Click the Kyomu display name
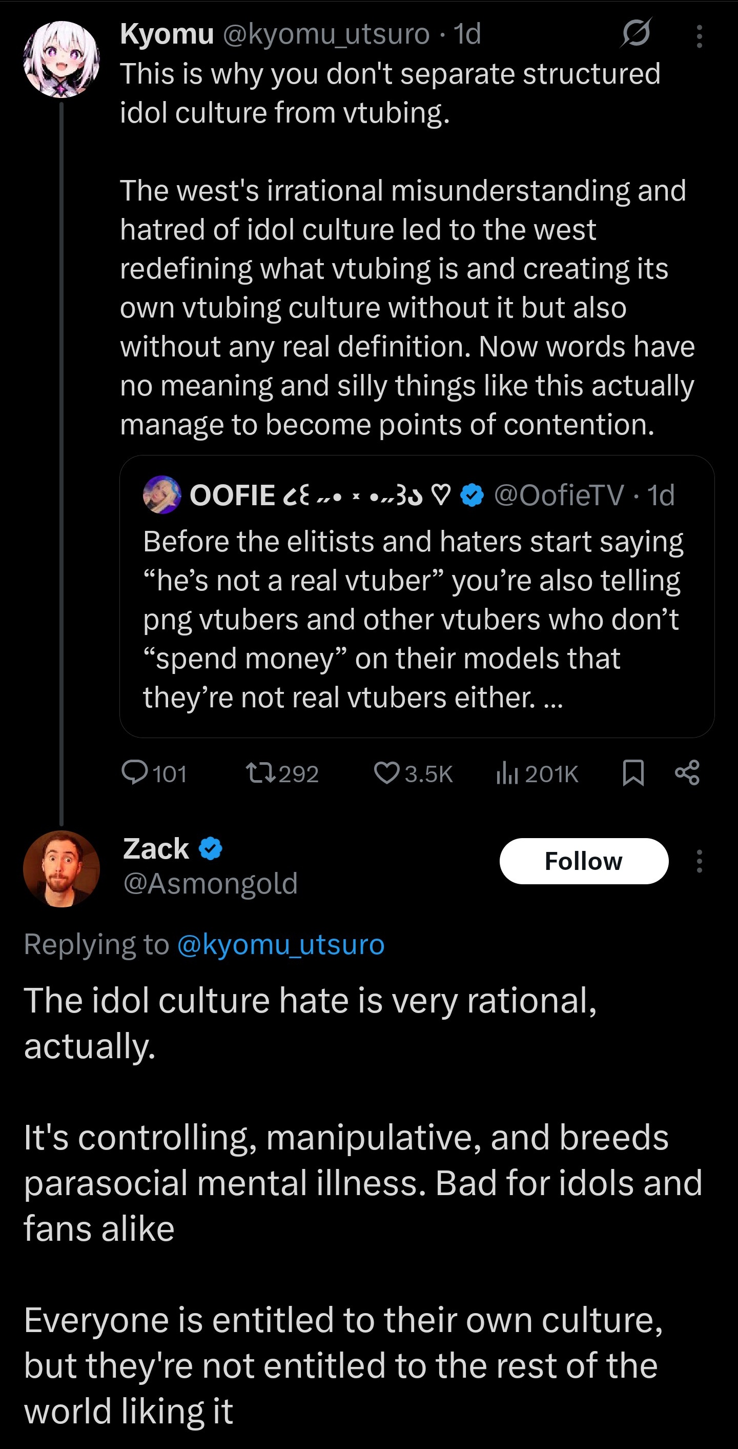This screenshot has height=1449, width=738. pos(167,34)
